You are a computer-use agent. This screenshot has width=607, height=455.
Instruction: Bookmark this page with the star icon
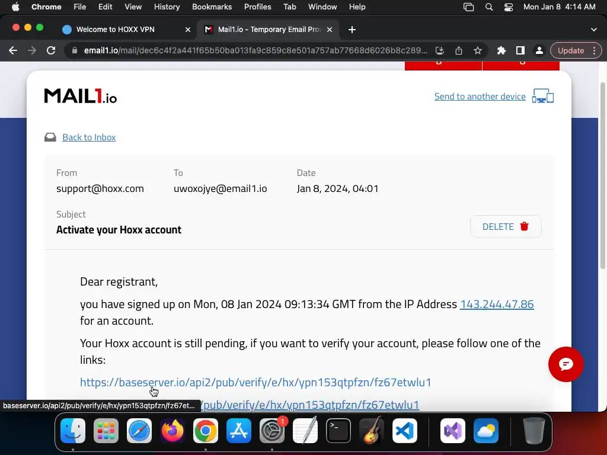pos(478,51)
